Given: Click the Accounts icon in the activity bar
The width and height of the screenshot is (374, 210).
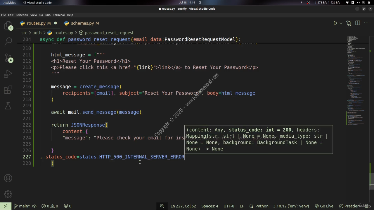Looking at the screenshot, I should [x=8, y=178].
